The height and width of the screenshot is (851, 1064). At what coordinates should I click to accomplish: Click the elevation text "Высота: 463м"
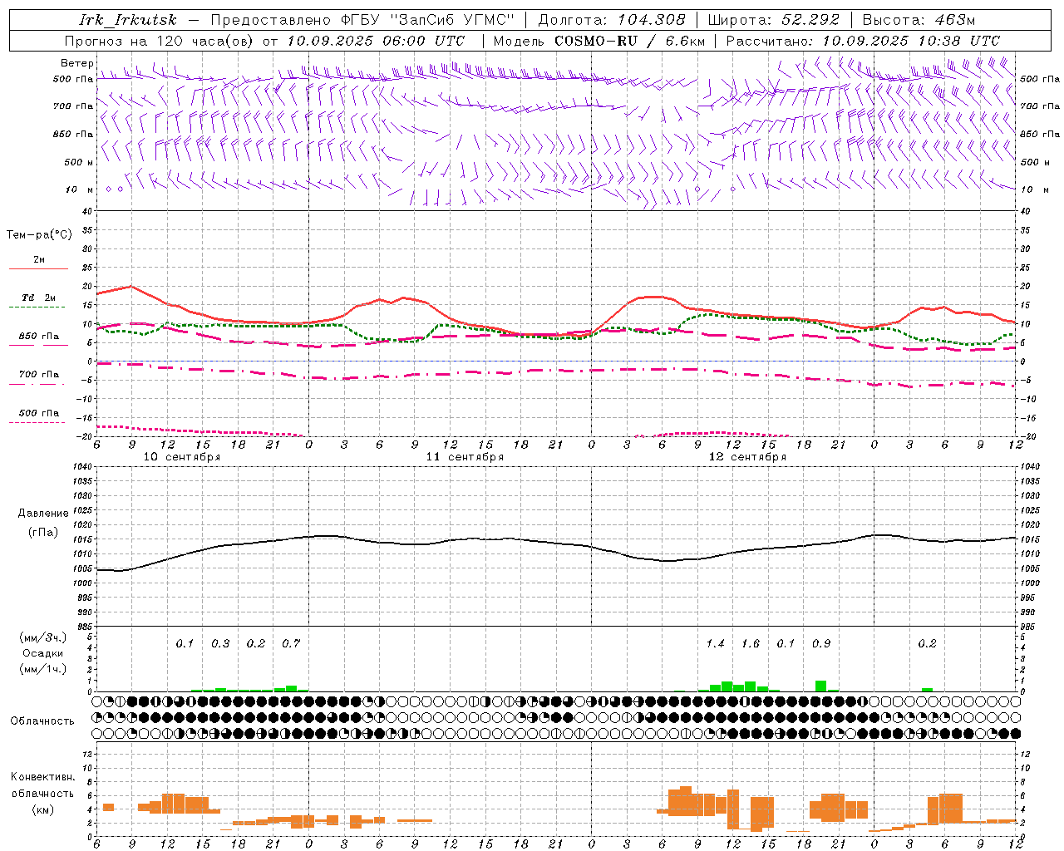click(919, 20)
